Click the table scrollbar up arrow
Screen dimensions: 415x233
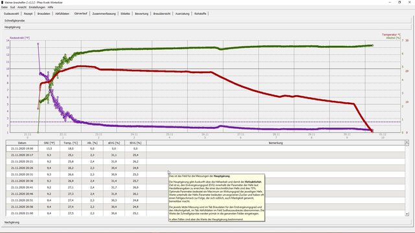pyautogui.click(x=407, y=142)
